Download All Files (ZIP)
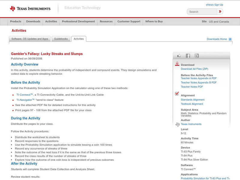The image size is (240, 180). (193, 69)
